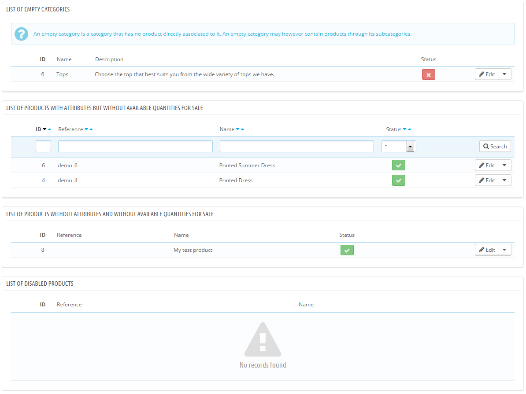The height and width of the screenshot is (394, 526).
Task: Select the List of Disabled Products header
Action: tap(40, 284)
